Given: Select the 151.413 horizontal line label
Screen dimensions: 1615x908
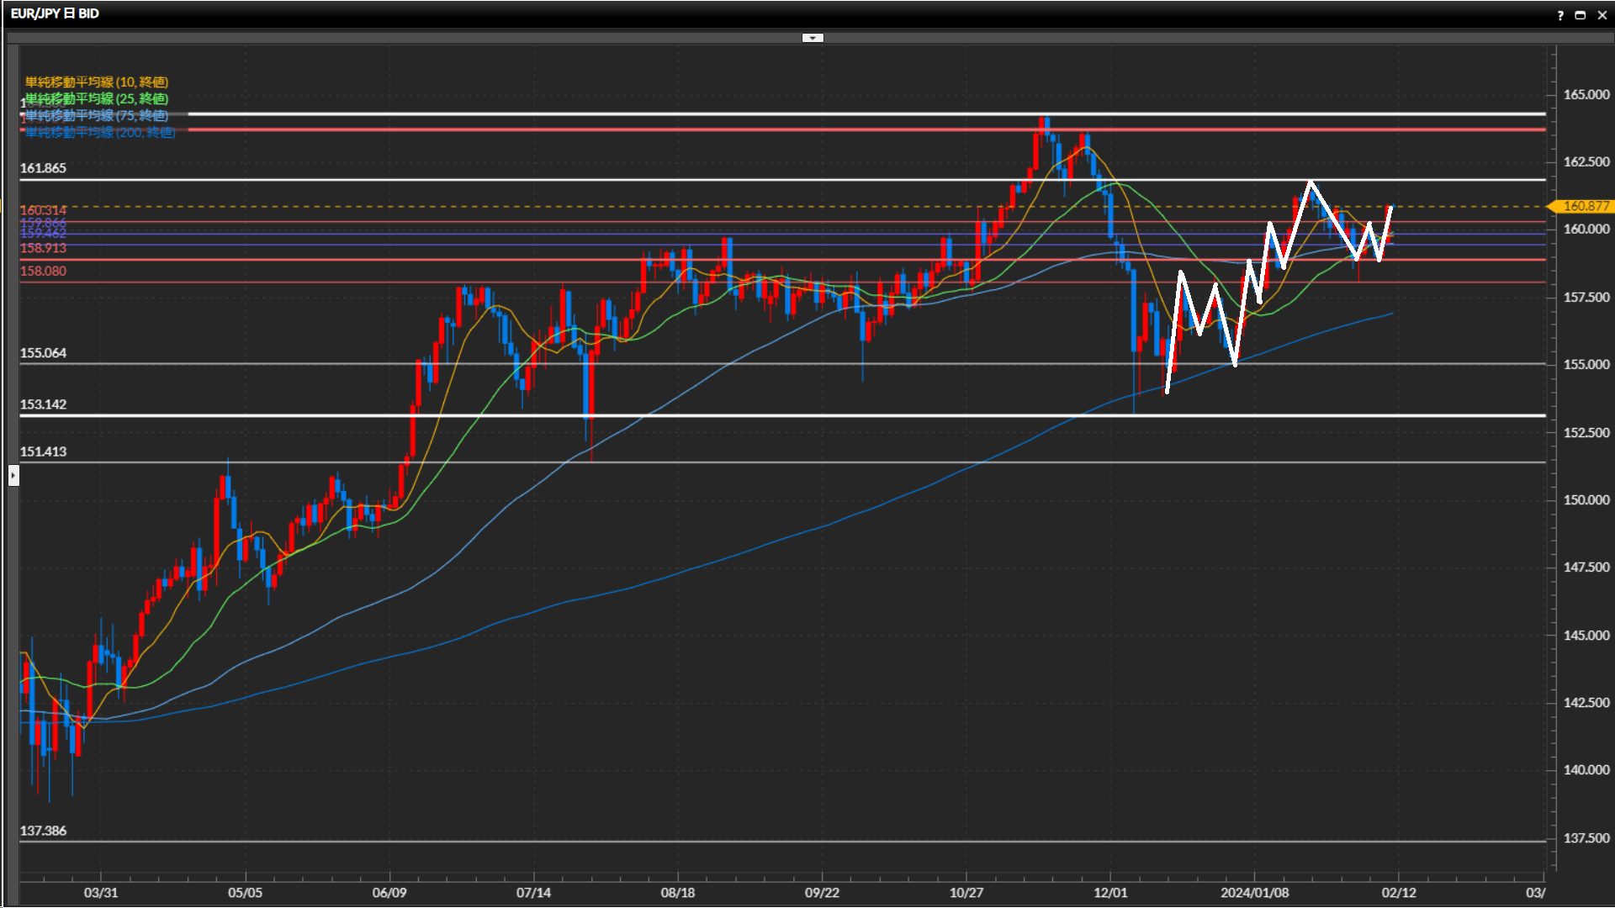Looking at the screenshot, I should pyautogui.click(x=43, y=451).
